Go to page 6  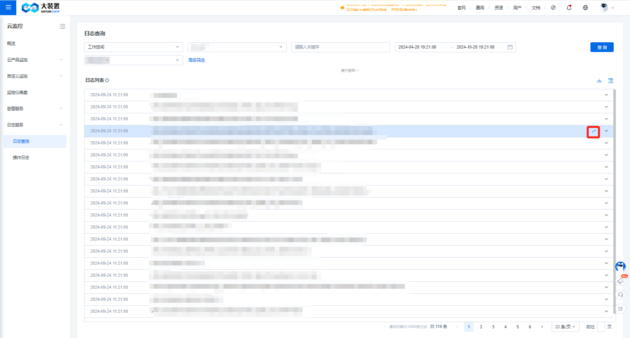point(530,327)
